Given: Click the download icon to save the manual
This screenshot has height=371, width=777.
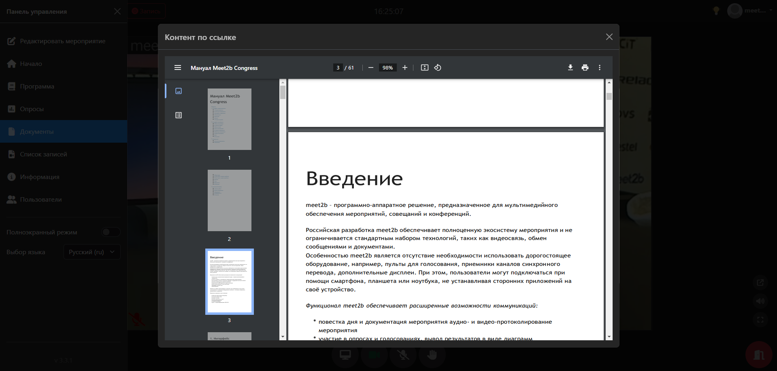Looking at the screenshot, I should [x=570, y=67].
